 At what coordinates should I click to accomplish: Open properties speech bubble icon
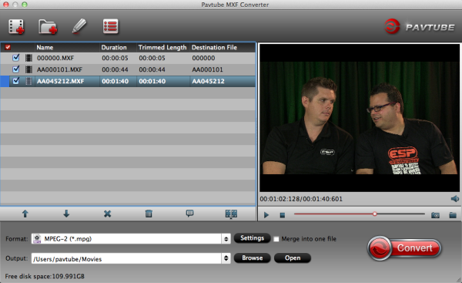189,214
